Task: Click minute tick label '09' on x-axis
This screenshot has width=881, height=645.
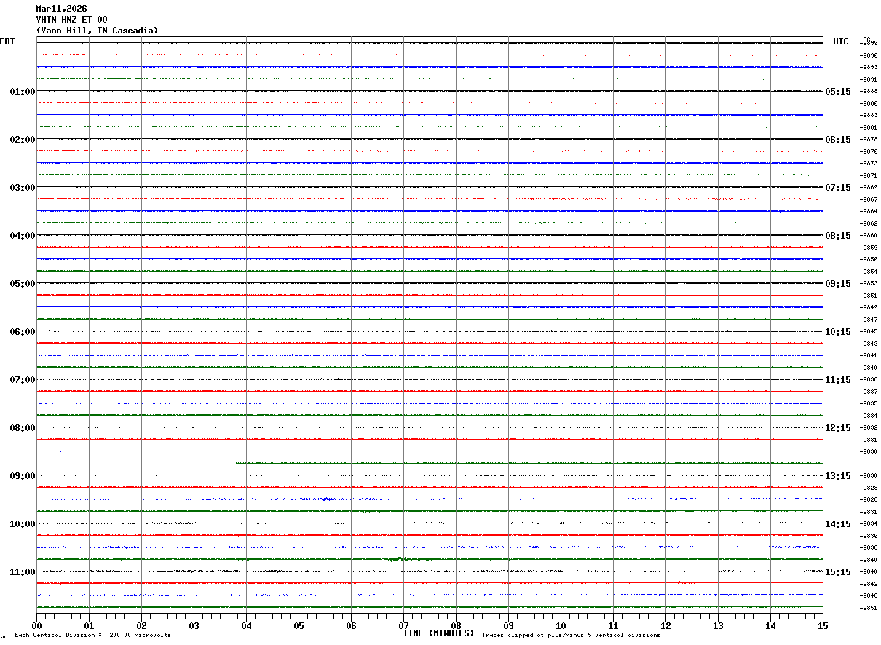Action: pos(508,625)
